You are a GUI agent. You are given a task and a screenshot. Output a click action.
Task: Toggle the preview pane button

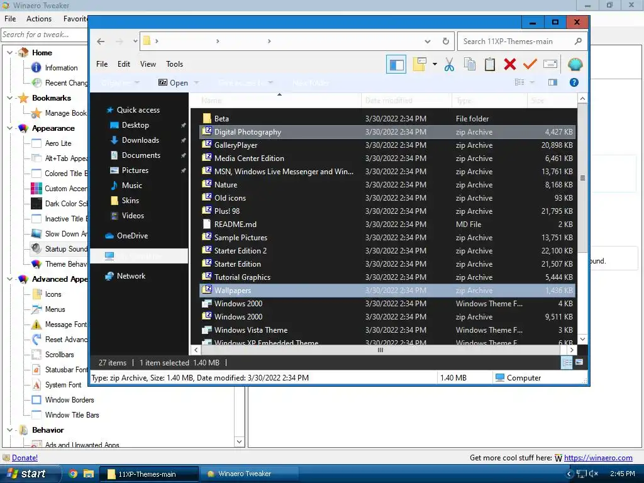pyautogui.click(x=553, y=82)
